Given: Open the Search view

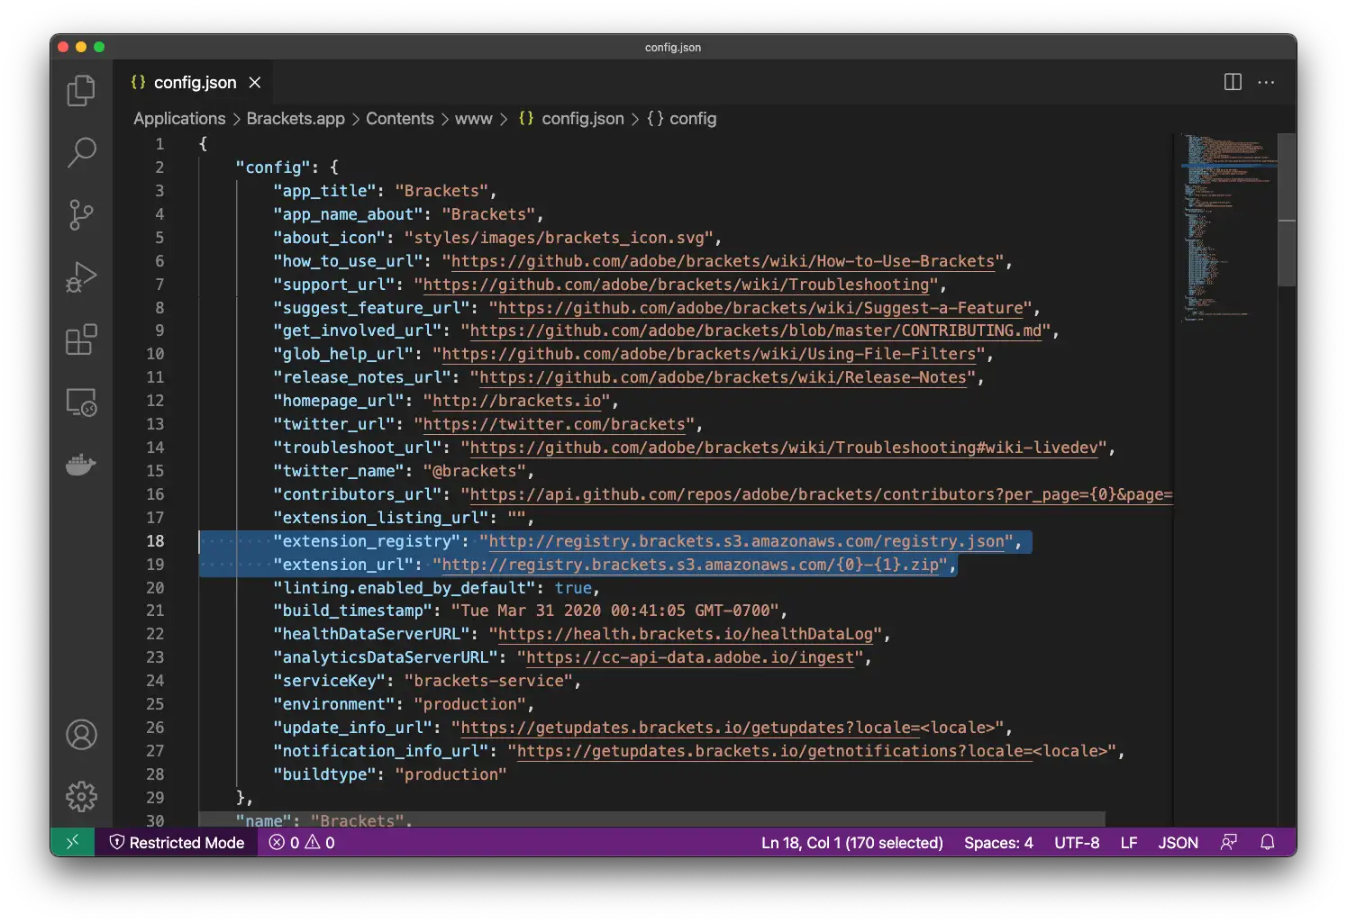Looking at the screenshot, I should pos(81,152).
